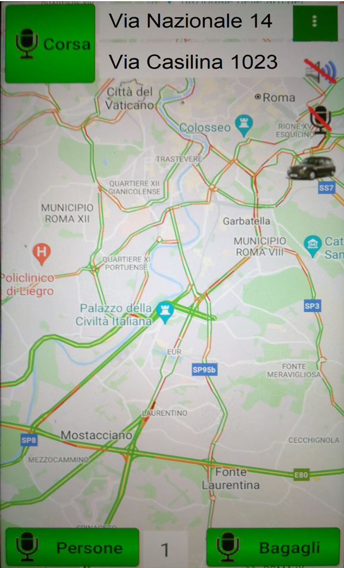
Task: Click the SS7 road shield
Action: coord(327,188)
